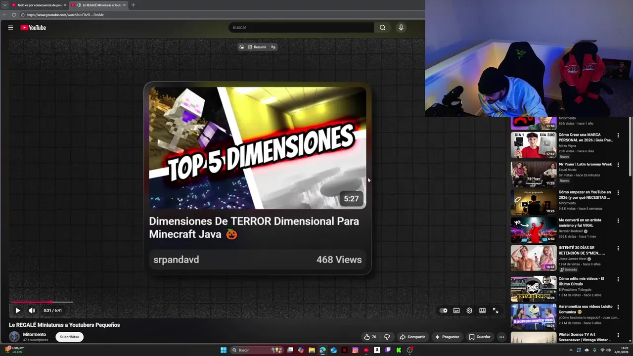Viewport: 633px width, 356px height.
Task: Turn on subtitles with the captions icon
Action: pos(456,311)
